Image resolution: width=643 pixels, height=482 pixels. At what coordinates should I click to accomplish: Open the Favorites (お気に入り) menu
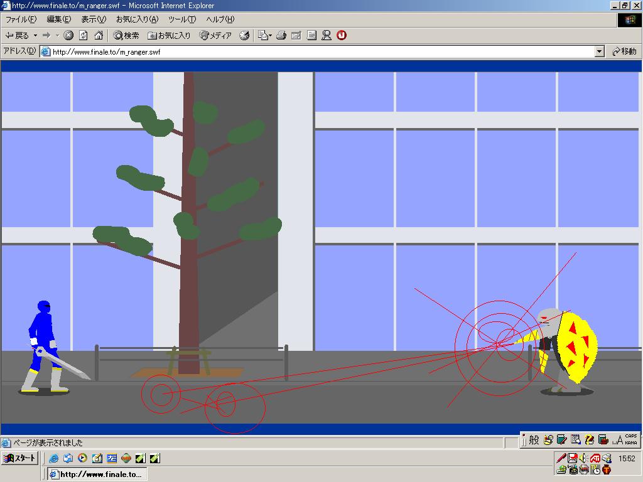[137, 19]
